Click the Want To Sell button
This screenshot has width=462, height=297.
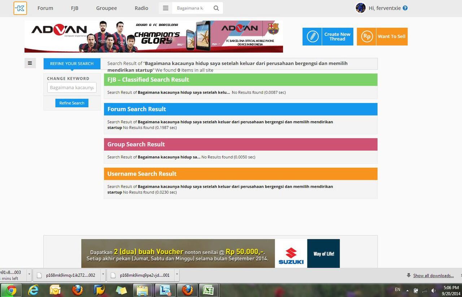pyautogui.click(x=382, y=36)
